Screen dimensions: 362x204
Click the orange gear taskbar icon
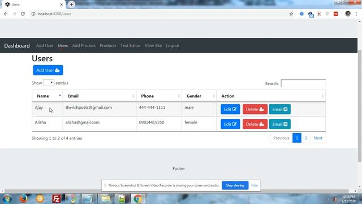point(40,199)
